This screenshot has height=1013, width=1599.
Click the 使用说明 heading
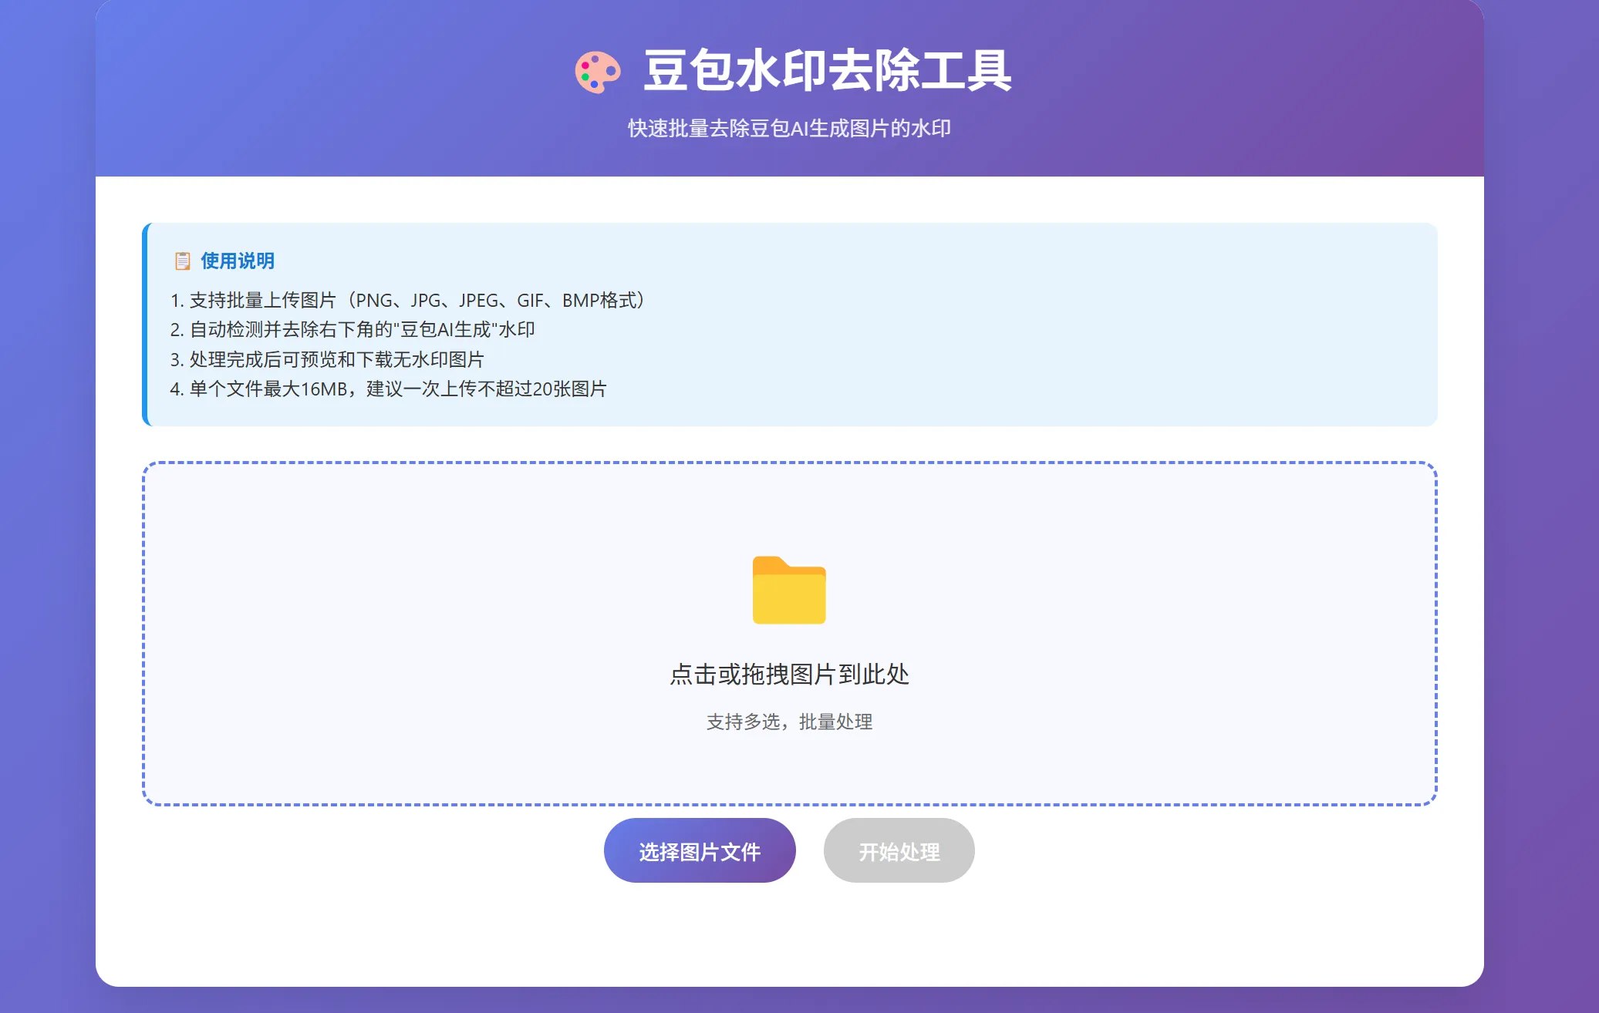coord(238,261)
